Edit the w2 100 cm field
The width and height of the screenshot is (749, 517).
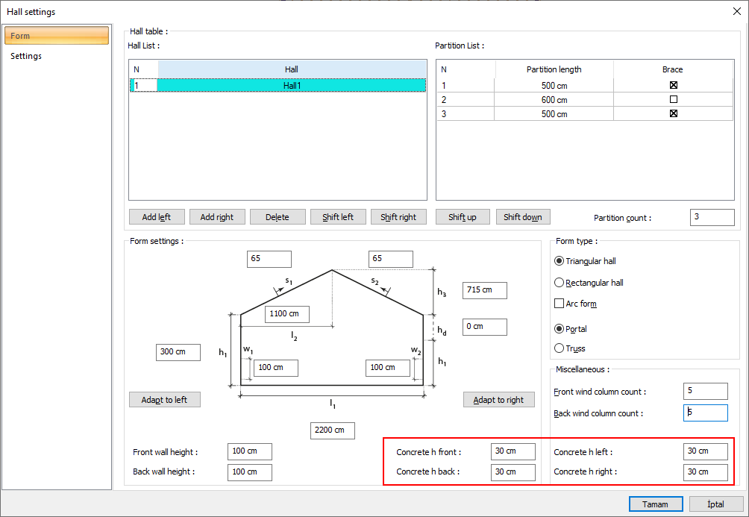[x=388, y=368]
